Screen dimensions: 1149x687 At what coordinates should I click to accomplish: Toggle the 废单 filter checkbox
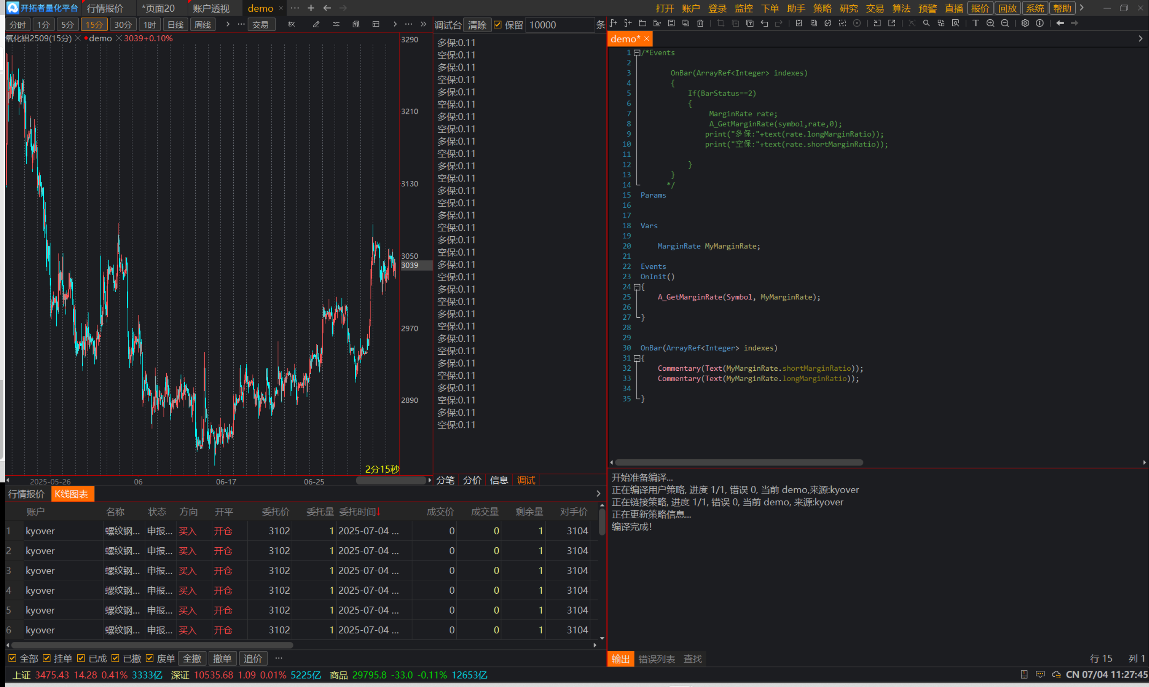[x=150, y=658]
